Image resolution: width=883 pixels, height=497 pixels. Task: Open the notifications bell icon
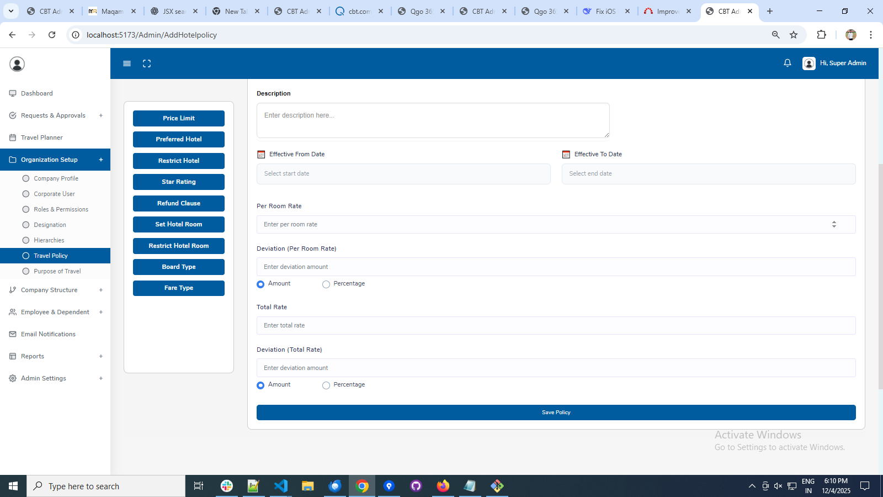[788, 63]
